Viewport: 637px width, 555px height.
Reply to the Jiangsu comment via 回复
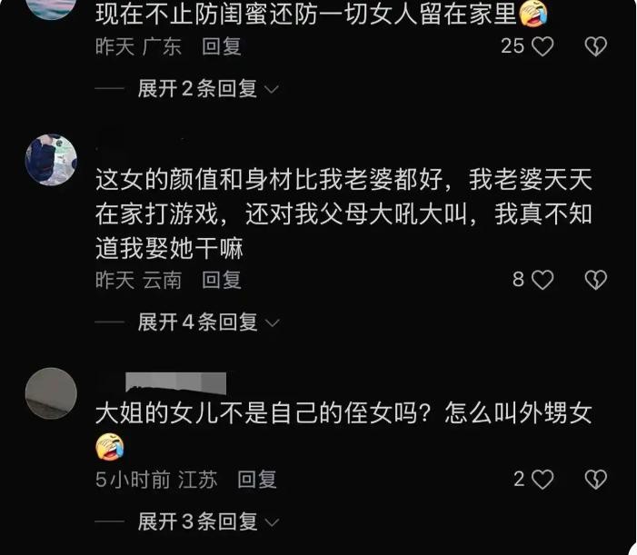click(257, 479)
